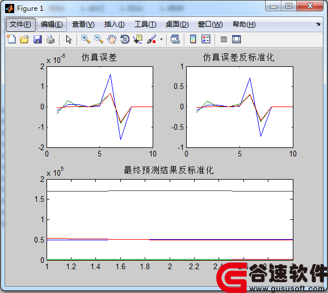Click the blue trough in the 仿真误差反标准化 plot

260,136
